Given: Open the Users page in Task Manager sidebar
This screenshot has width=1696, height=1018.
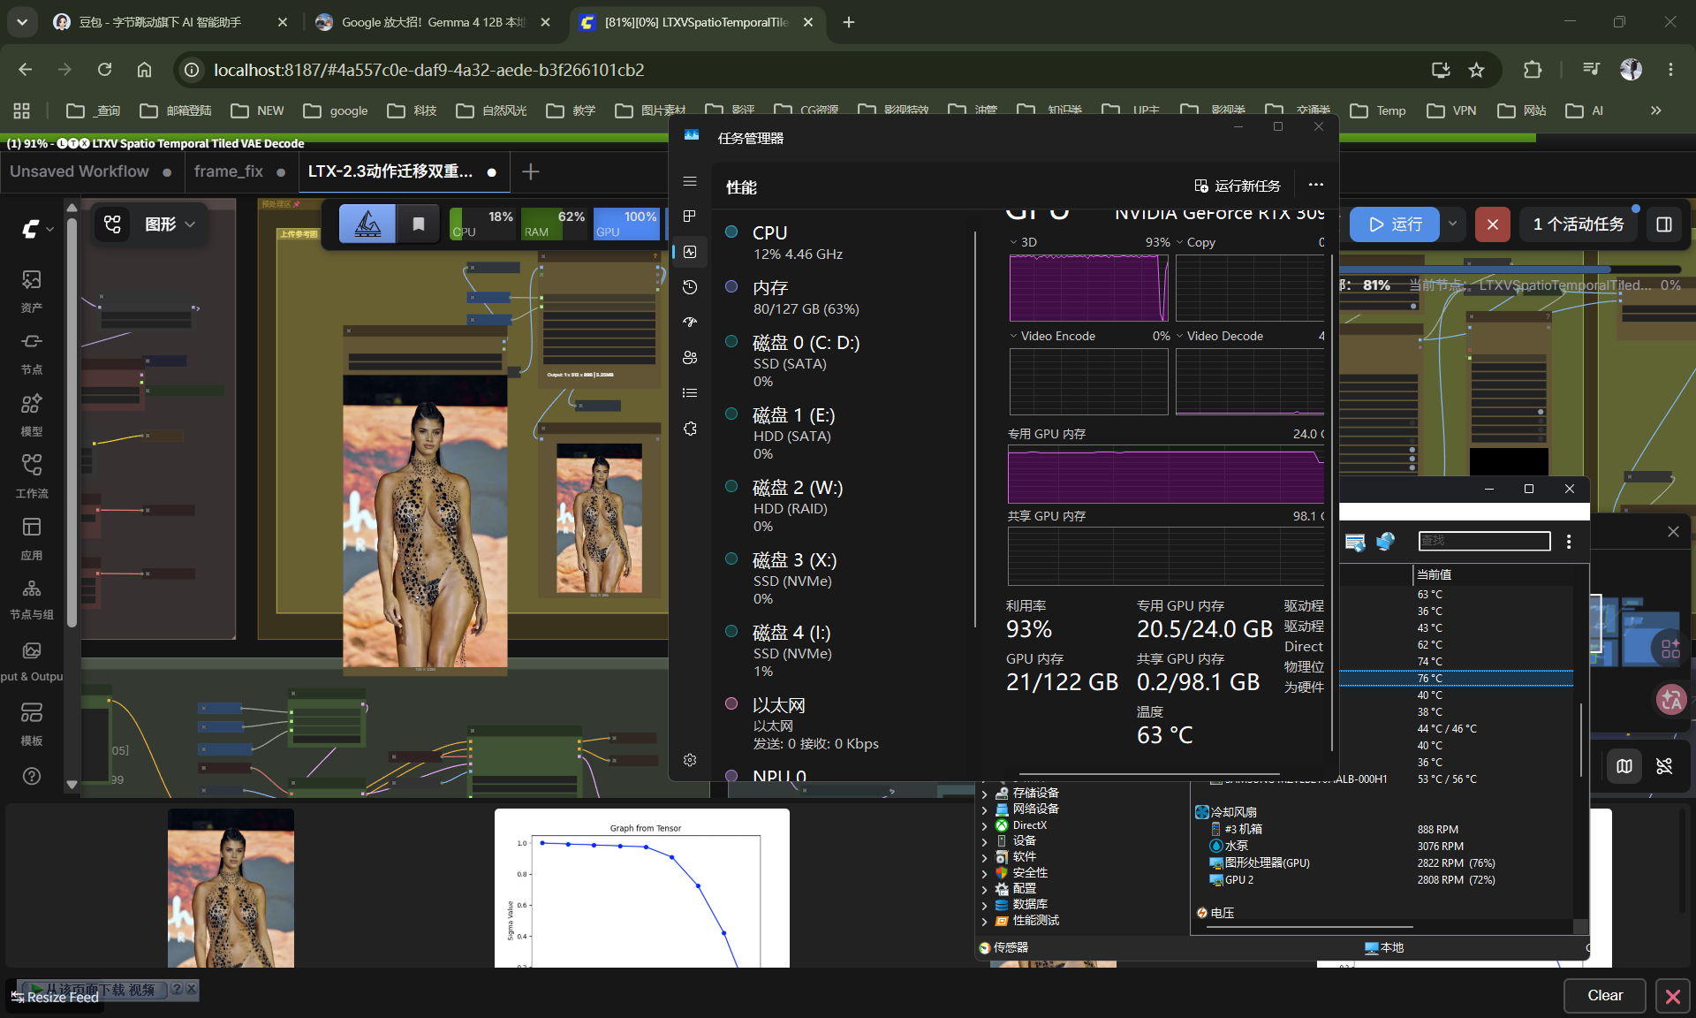Looking at the screenshot, I should coord(690,358).
